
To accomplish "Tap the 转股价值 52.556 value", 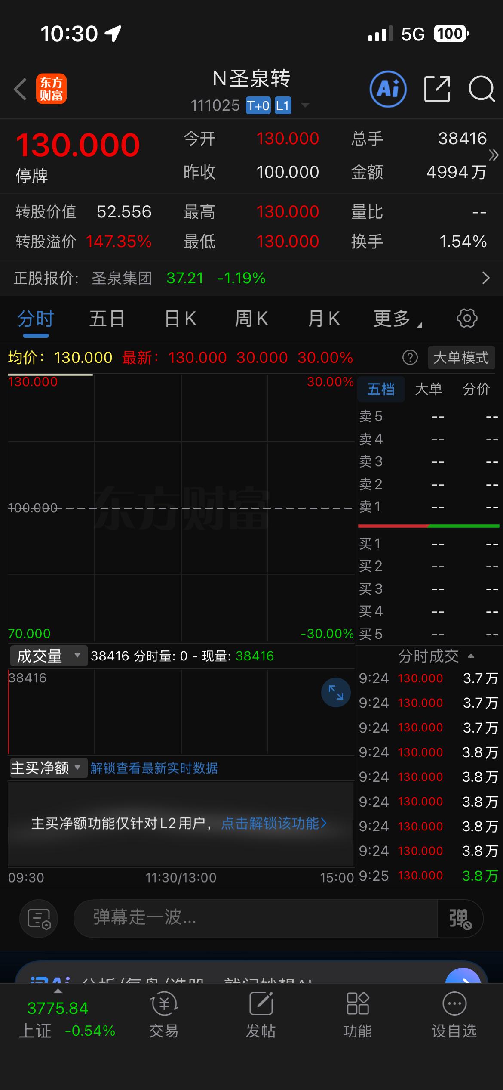I will pos(124,212).
